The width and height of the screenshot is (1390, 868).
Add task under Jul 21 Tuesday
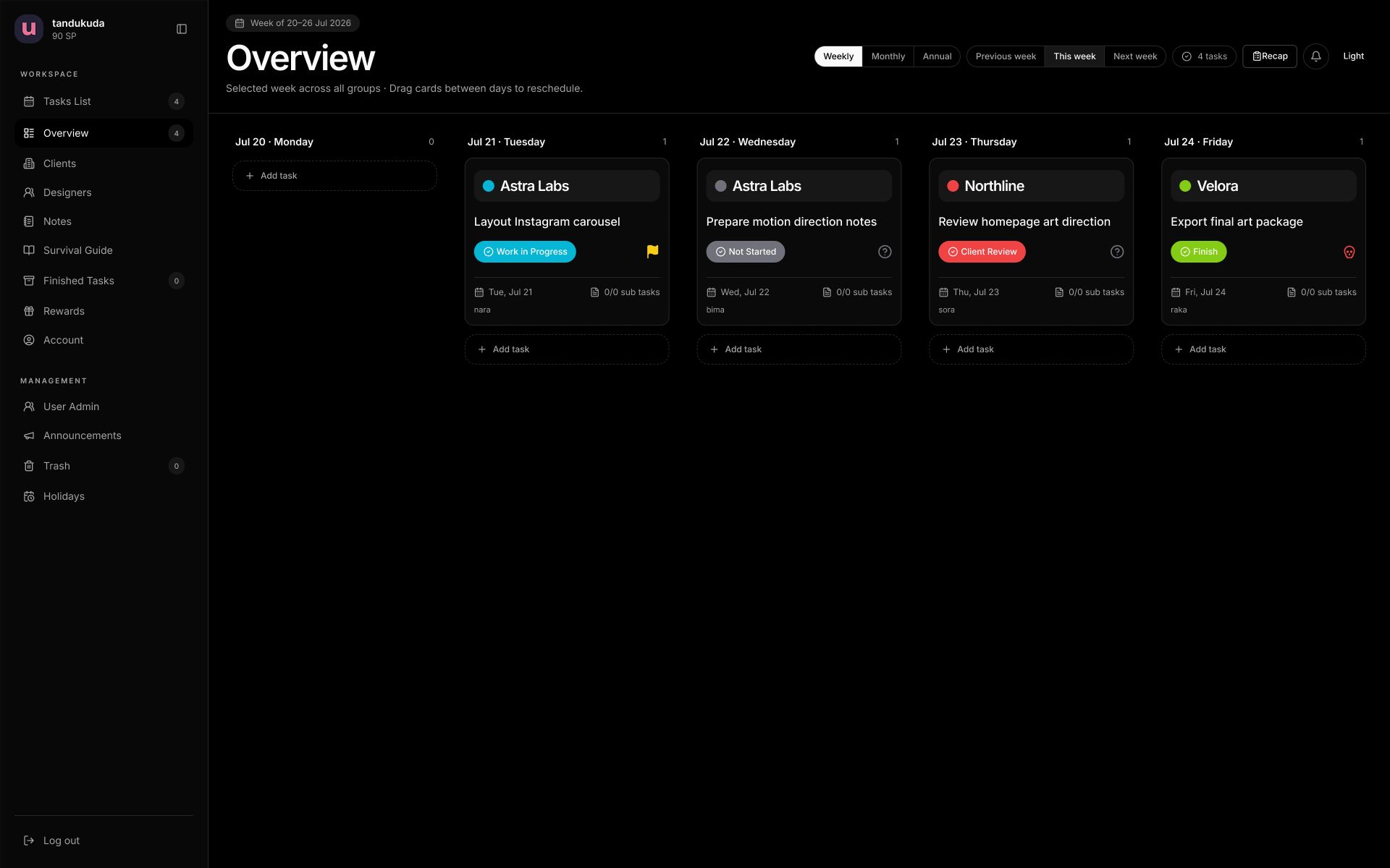point(567,349)
